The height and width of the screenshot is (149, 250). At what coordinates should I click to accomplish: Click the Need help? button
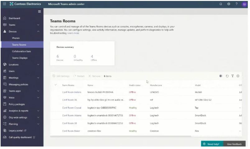coord(212,144)
